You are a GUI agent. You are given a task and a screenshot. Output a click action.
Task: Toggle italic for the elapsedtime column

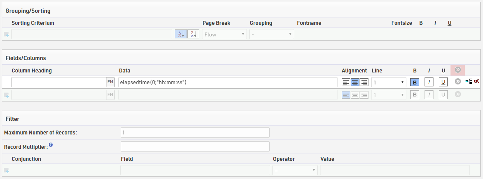point(429,82)
